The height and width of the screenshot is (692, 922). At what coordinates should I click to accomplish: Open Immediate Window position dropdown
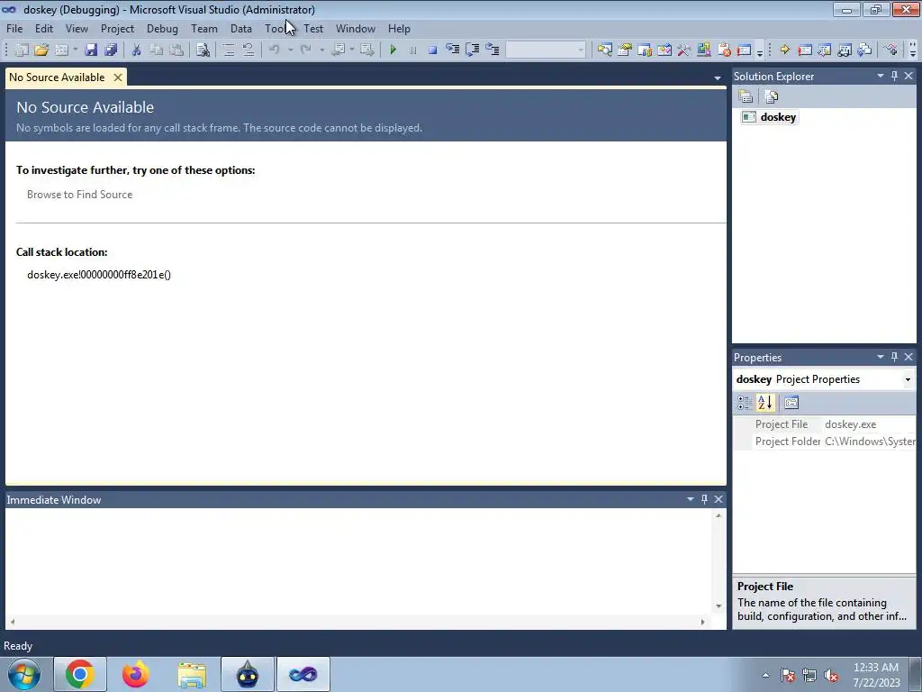(691, 499)
